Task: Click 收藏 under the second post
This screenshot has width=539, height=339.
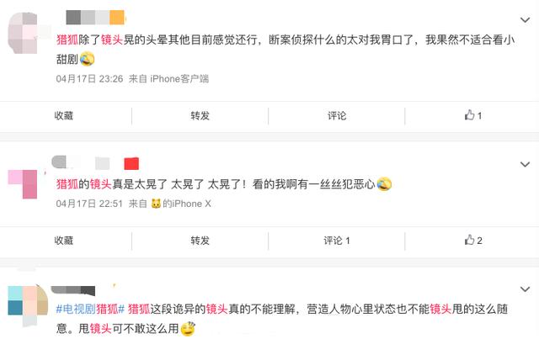Action: coord(64,241)
